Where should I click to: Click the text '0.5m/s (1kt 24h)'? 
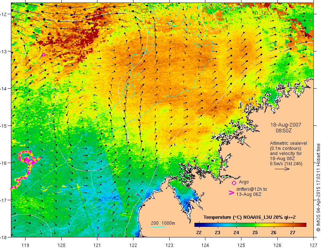tap(286, 163)
